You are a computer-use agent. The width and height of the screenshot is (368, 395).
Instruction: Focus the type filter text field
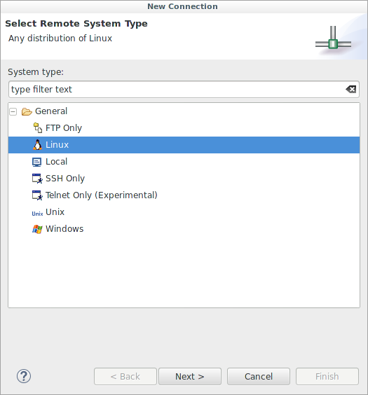[177, 89]
